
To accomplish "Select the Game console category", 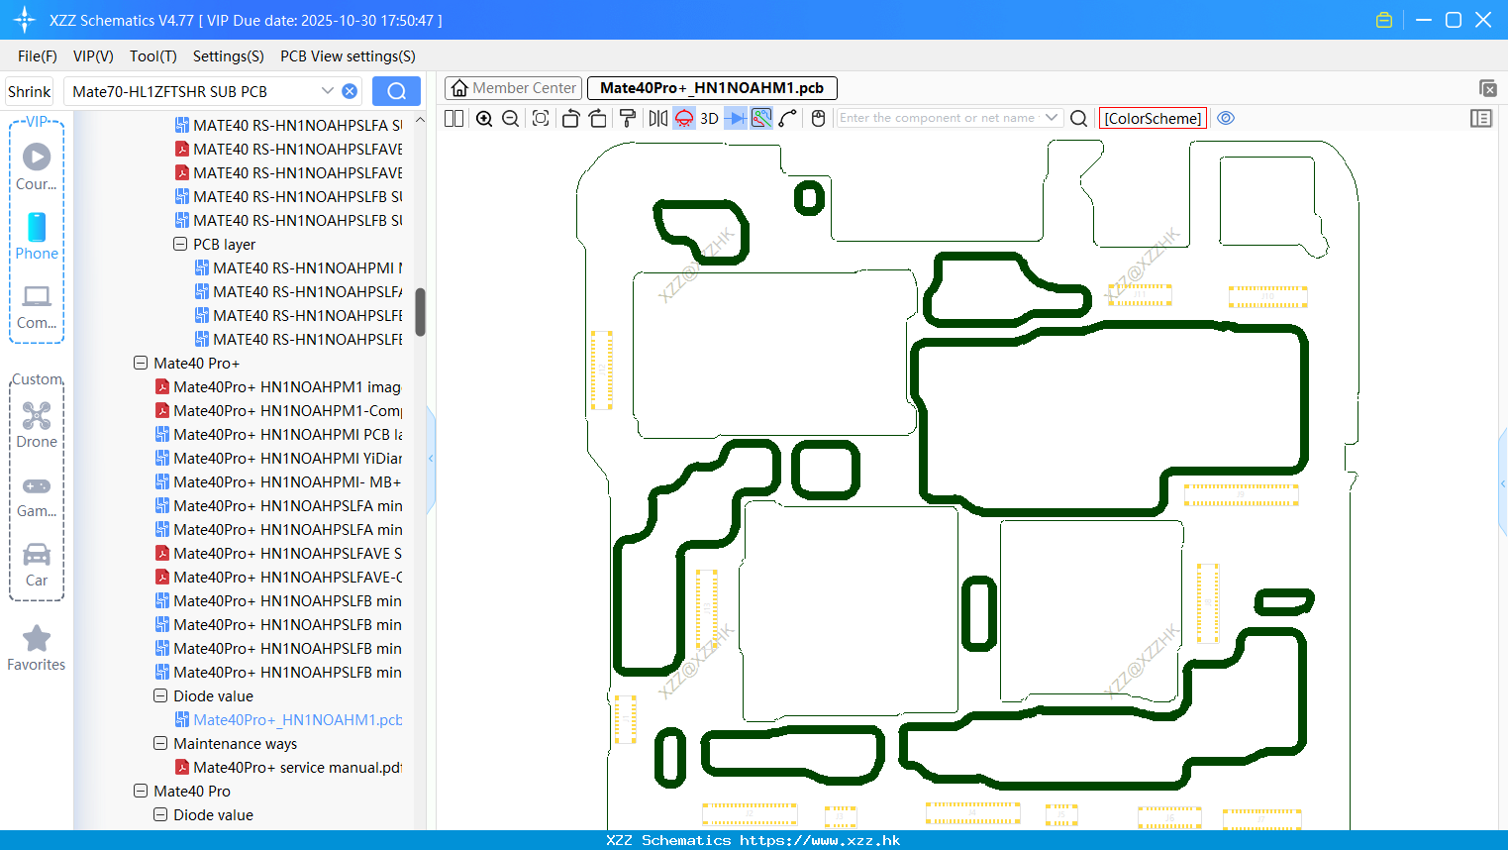I will click(37, 495).
